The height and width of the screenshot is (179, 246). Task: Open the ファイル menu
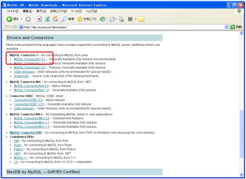tap(12, 11)
